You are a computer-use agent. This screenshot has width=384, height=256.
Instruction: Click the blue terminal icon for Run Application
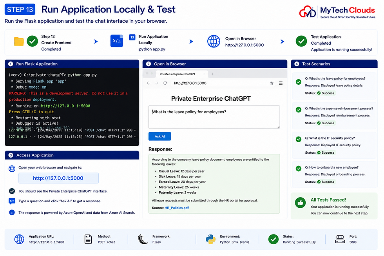(117, 41)
